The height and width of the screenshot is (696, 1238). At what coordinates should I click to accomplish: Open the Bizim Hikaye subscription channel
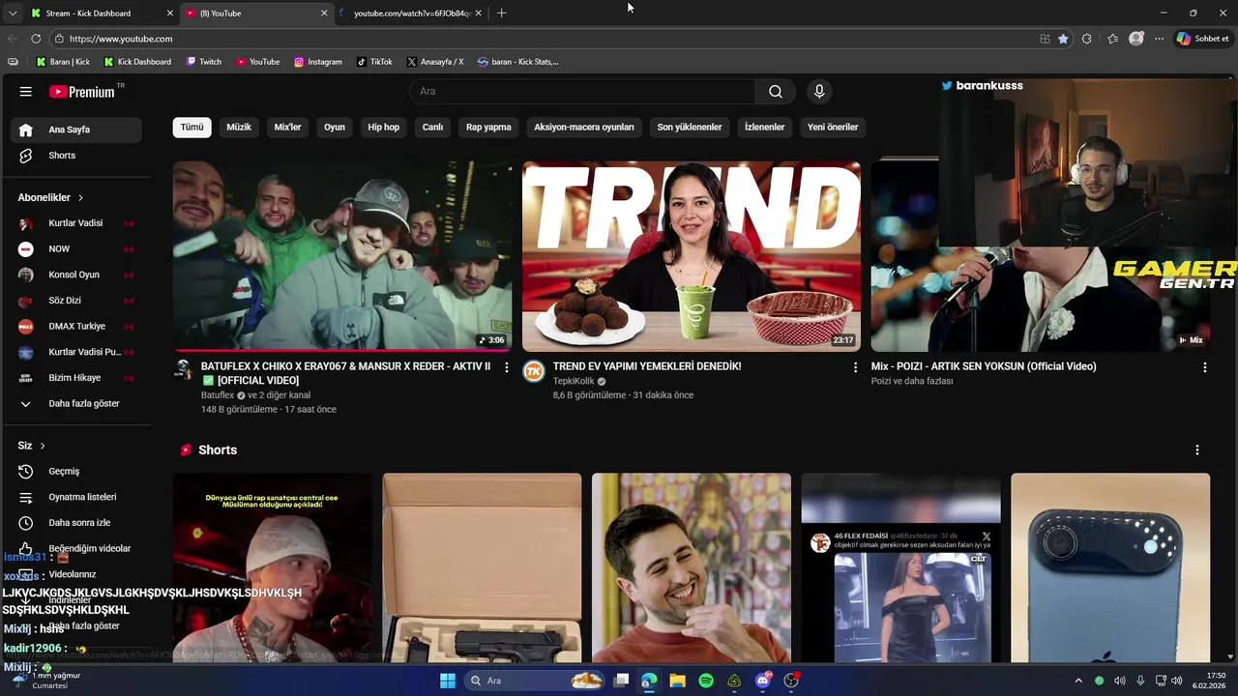point(75,378)
